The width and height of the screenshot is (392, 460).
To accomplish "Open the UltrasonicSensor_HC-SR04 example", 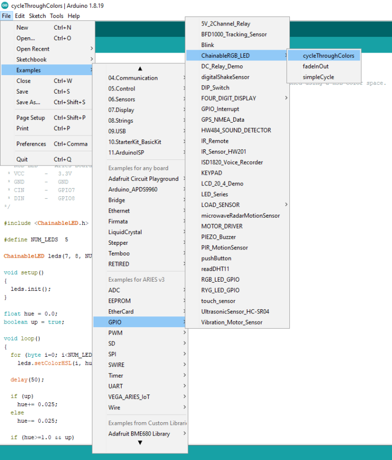I will tap(235, 312).
